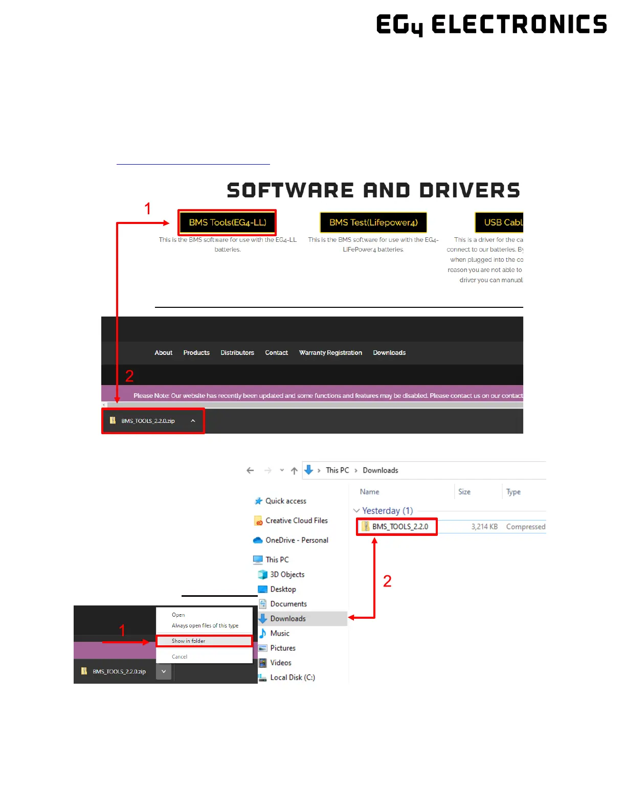Open the About page in website nav
This screenshot has height=810, width=626.
(164, 353)
